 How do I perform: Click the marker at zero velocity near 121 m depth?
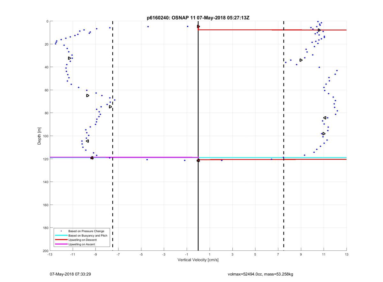coord(198,160)
